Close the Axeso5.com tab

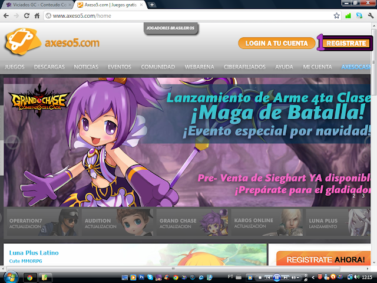141,5
